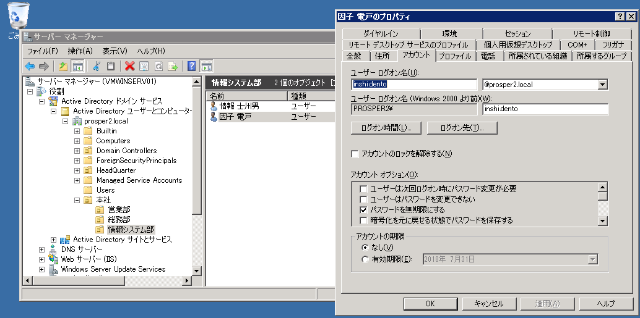Viewport: 640px width, 318px height.
Task: Collapse the 役割 node in the tree
Action: tap(30, 91)
